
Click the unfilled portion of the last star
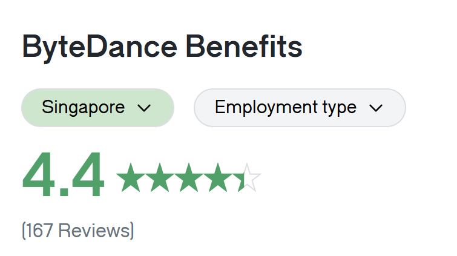coord(254,177)
